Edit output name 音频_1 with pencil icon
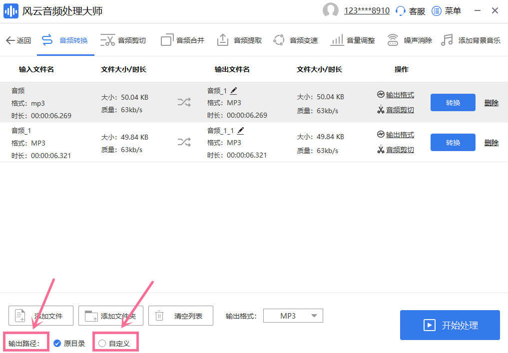 233,91
